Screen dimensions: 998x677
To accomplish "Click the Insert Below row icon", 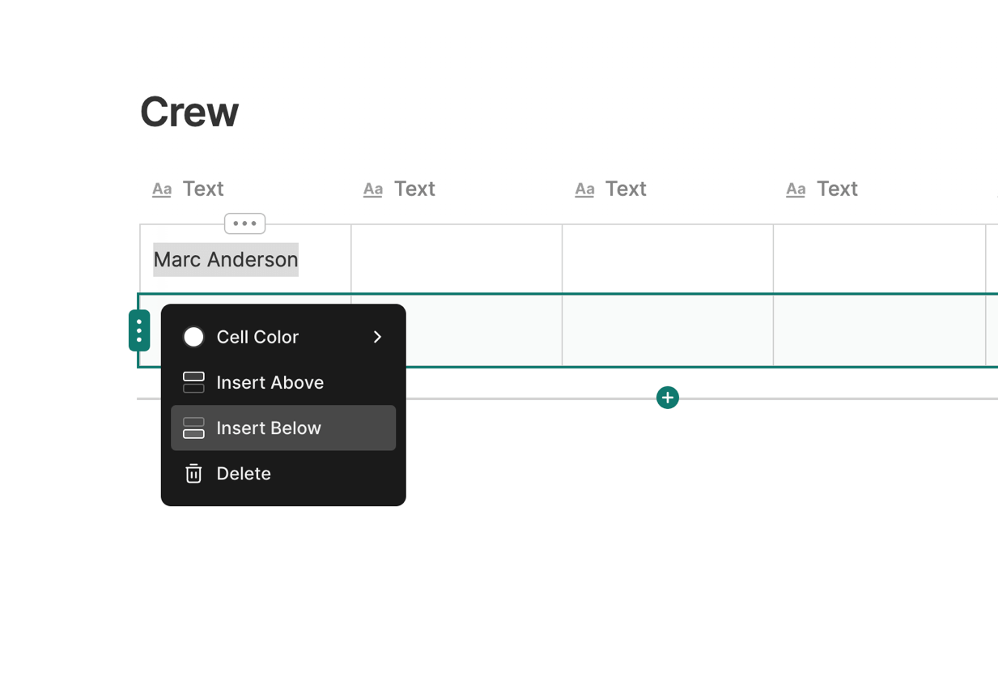I will pyautogui.click(x=193, y=428).
